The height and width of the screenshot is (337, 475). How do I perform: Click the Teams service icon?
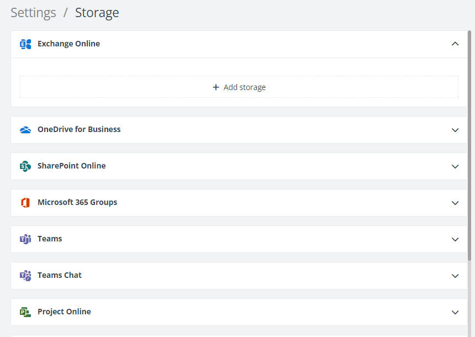(25, 239)
